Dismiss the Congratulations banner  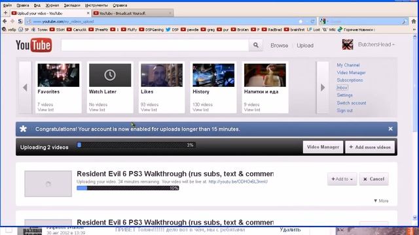pyautogui.click(x=390, y=129)
